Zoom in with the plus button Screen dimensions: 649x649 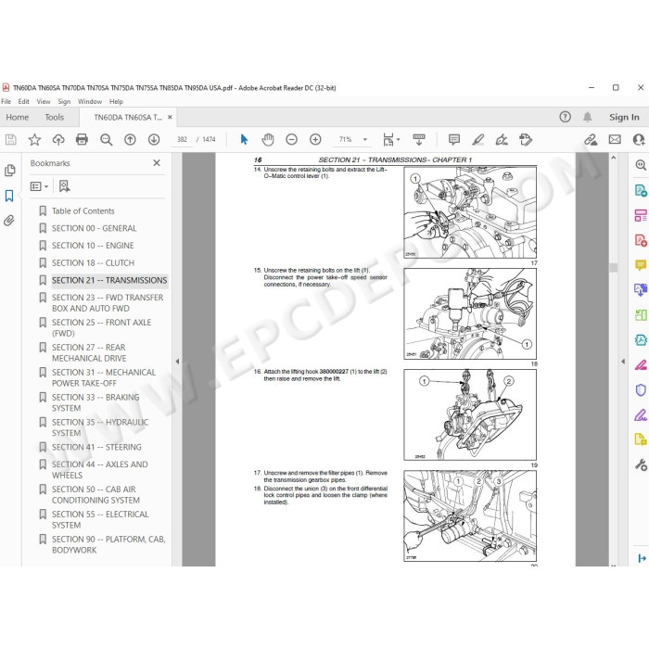[x=315, y=139]
